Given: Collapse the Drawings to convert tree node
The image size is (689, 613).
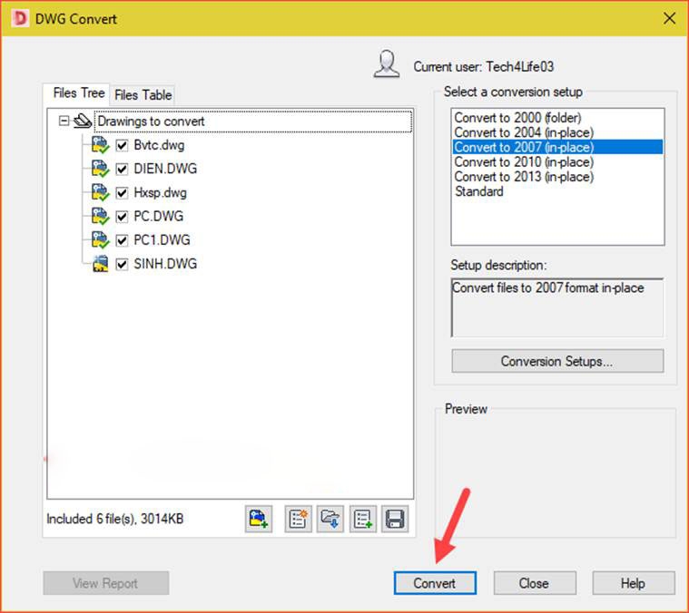Looking at the screenshot, I should 64,121.
